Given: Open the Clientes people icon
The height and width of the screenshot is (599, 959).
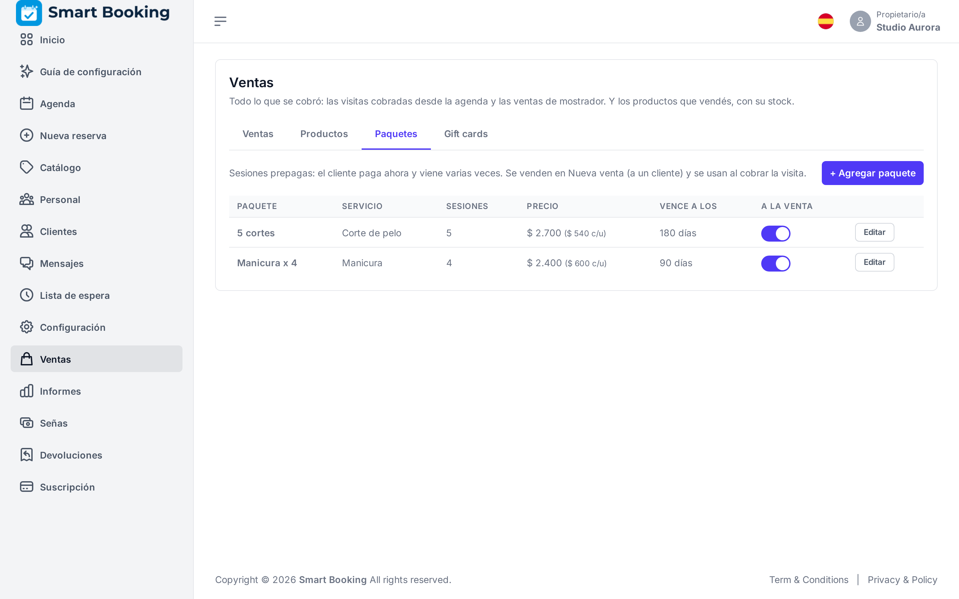Looking at the screenshot, I should tap(27, 231).
